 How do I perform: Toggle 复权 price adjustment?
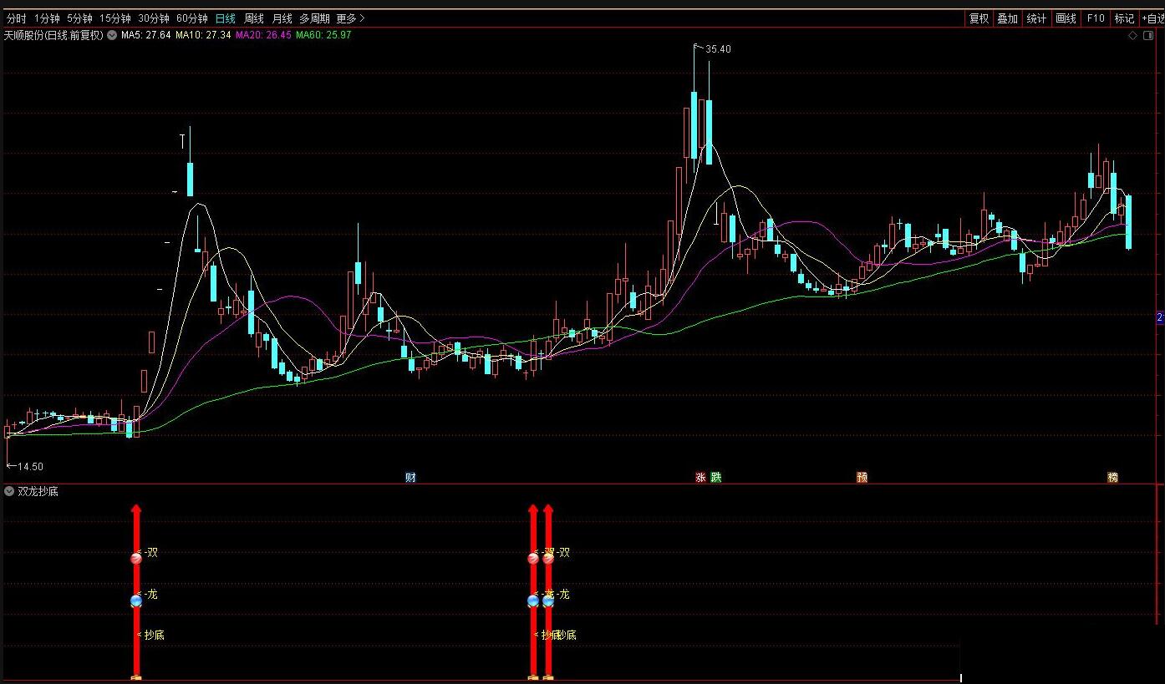(x=979, y=18)
